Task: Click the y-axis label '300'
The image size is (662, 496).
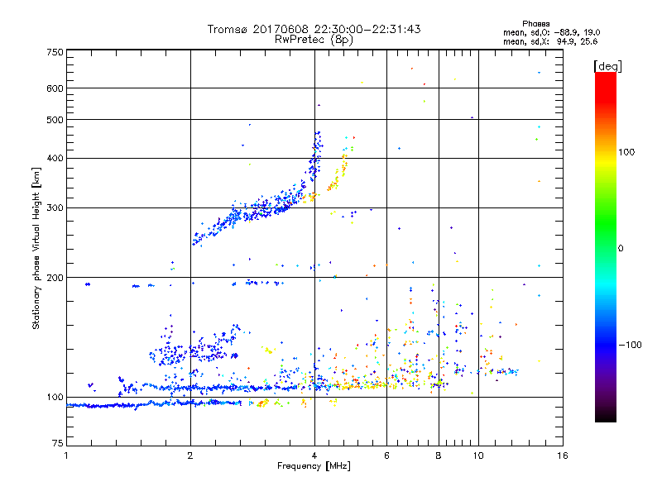Action: coord(55,208)
